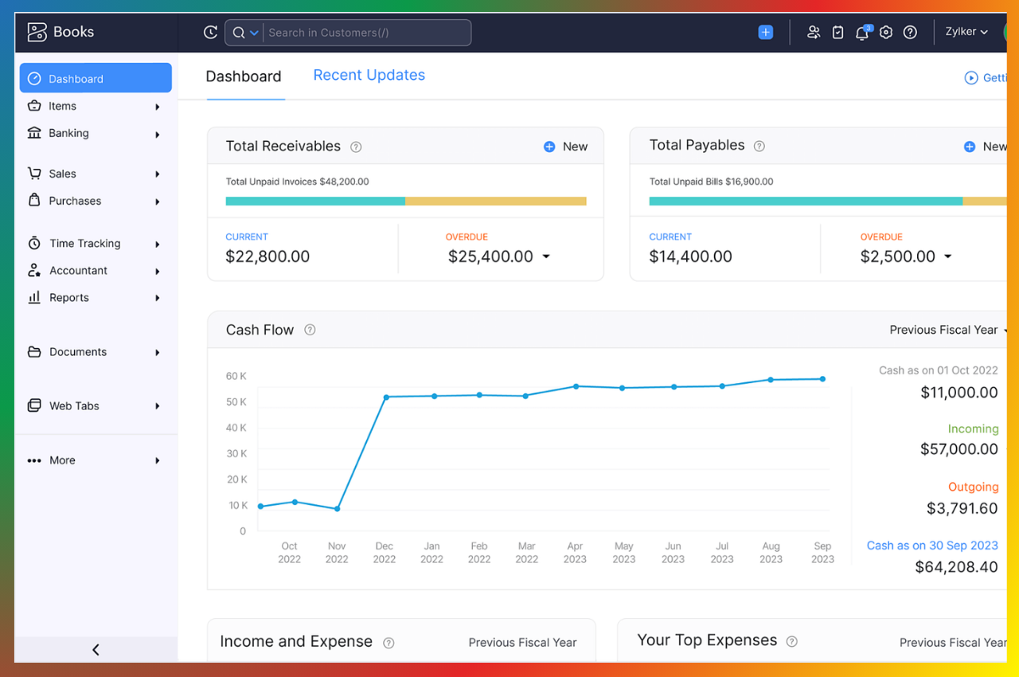Open the settings gear icon
The height and width of the screenshot is (677, 1019).
[x=886, y=33]
